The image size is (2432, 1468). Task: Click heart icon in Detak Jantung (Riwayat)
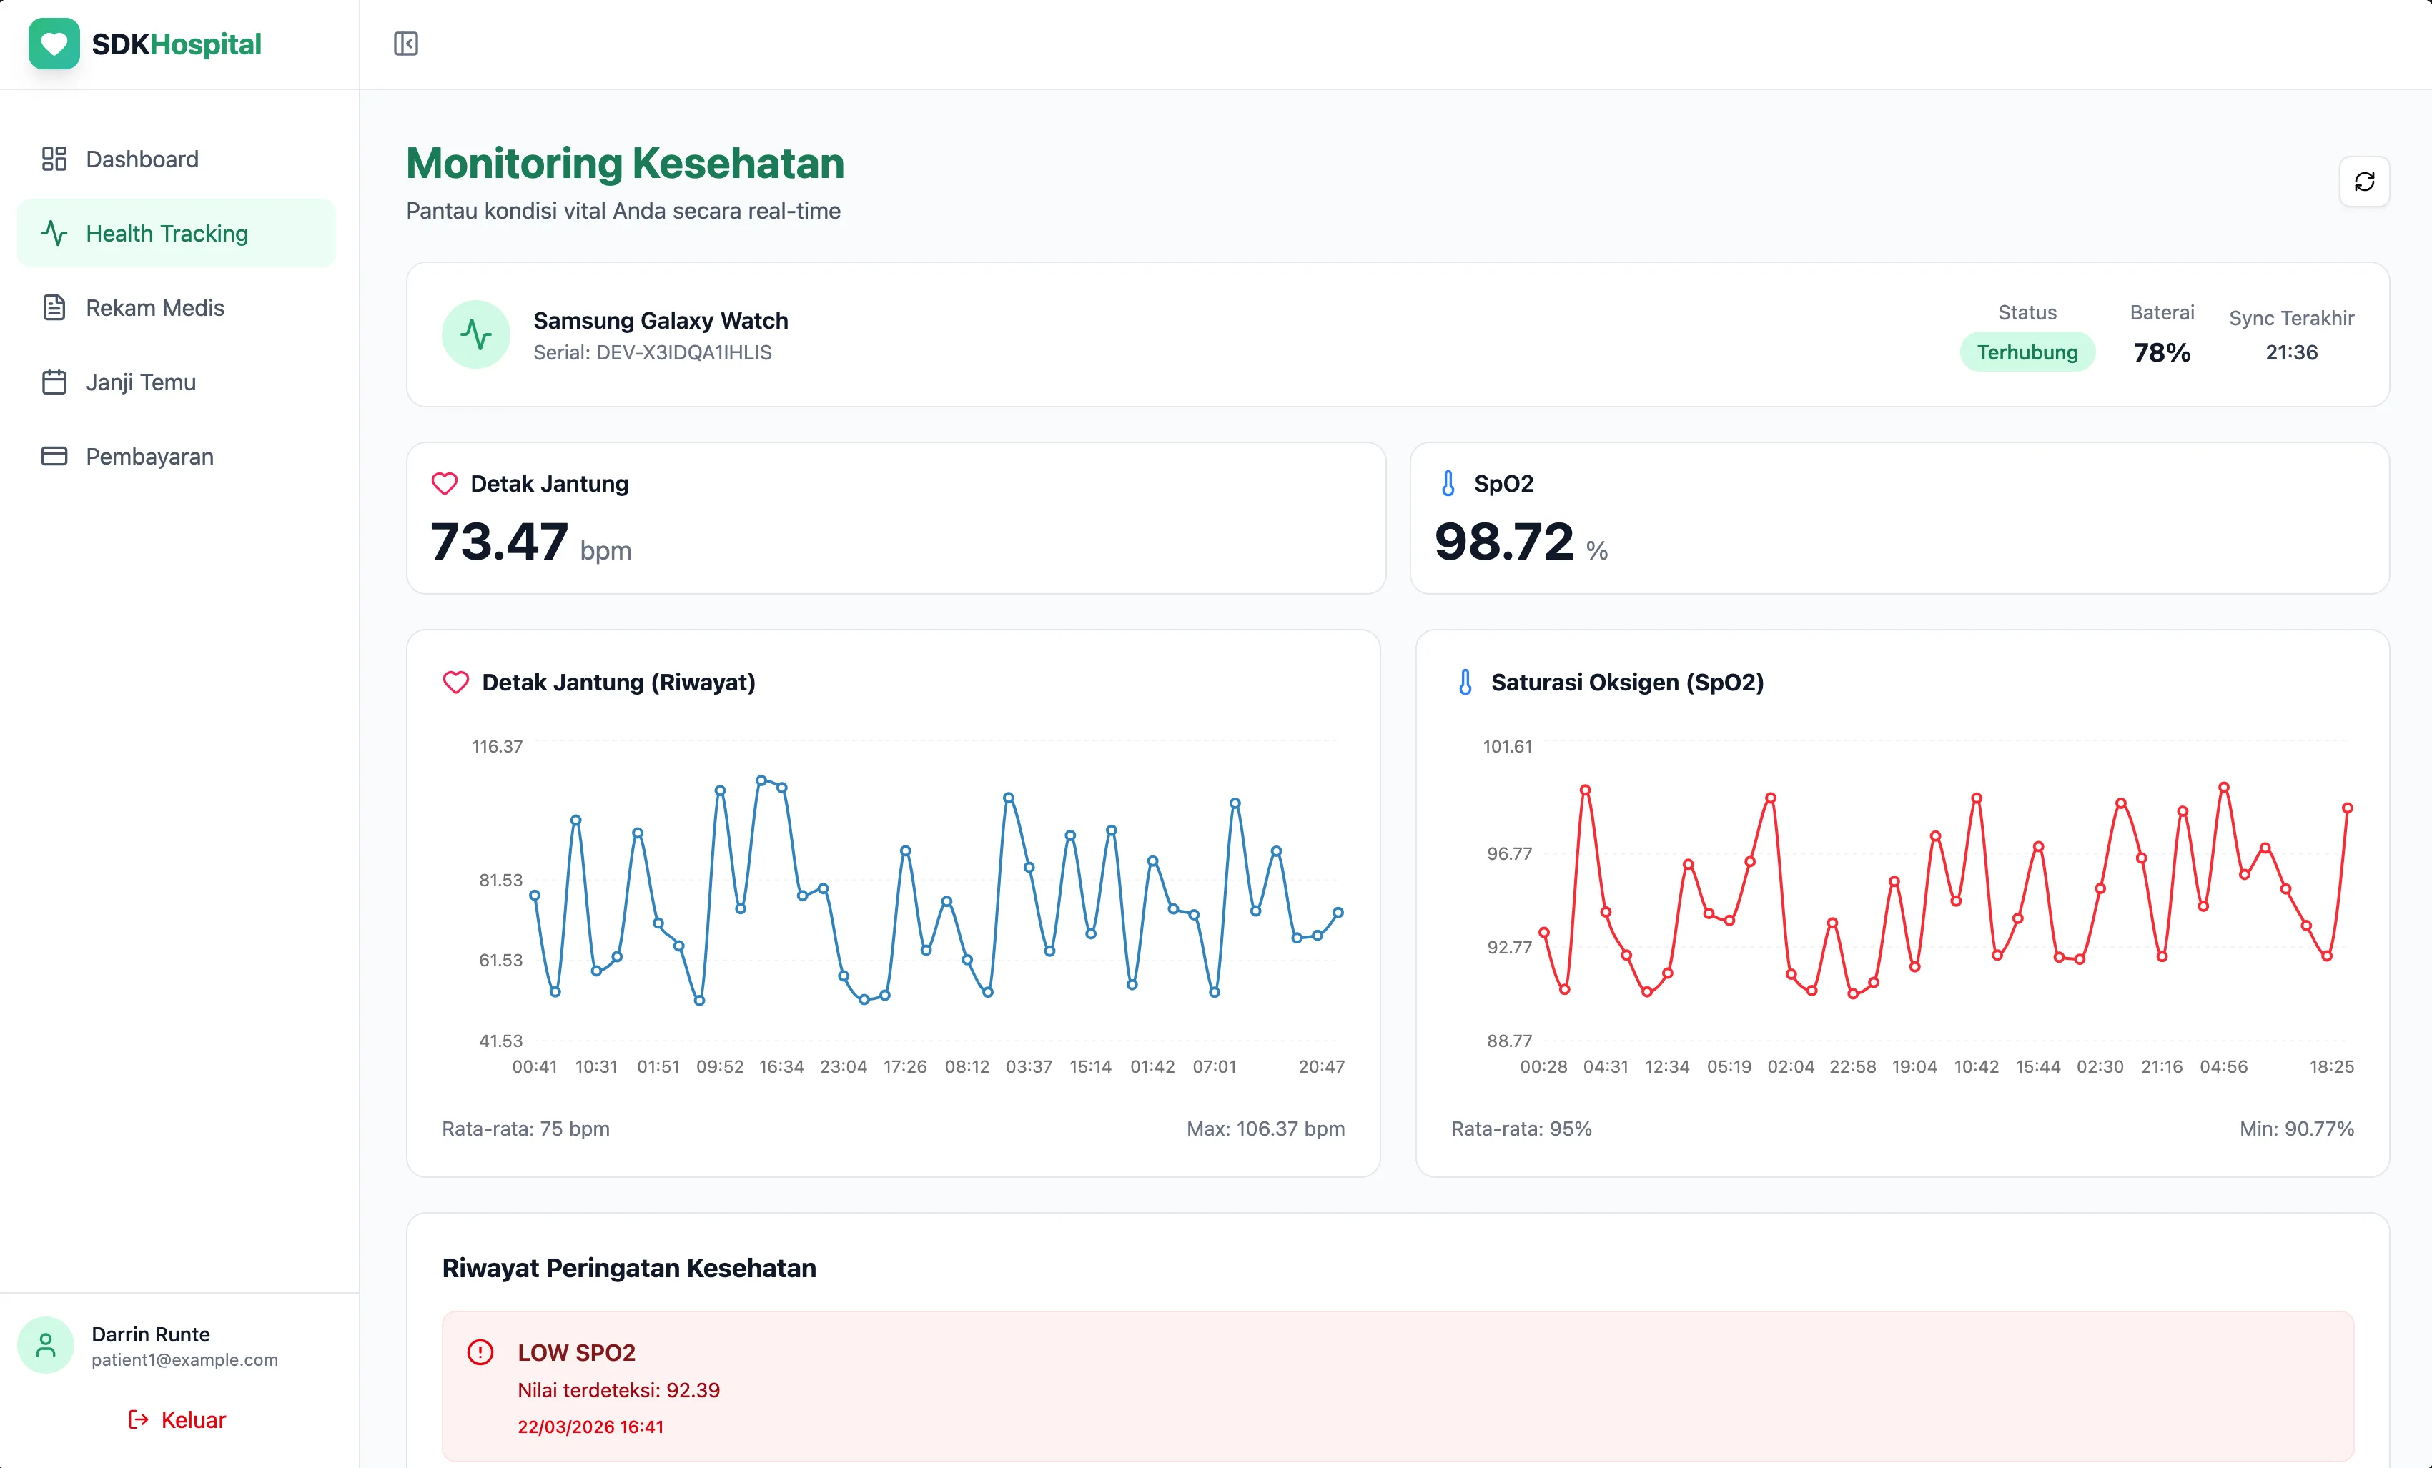[x=456, y=682]
